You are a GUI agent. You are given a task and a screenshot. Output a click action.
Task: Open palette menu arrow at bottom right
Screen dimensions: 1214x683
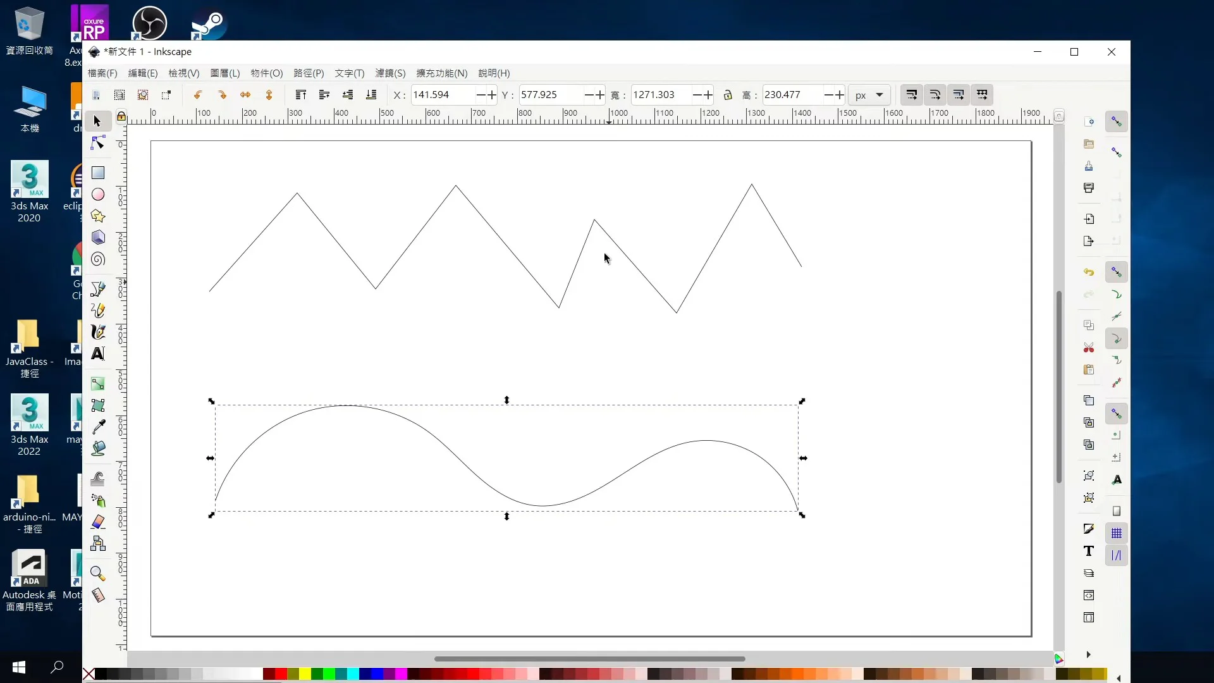[x=1119, y=679]
